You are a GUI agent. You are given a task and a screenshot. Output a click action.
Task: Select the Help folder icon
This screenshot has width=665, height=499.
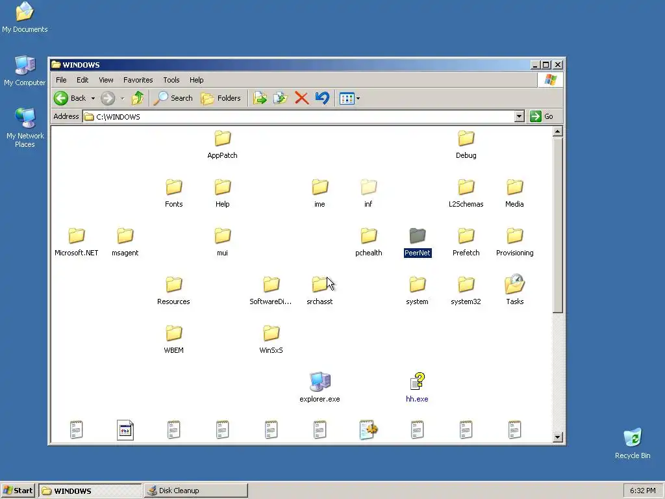(222, 186)
